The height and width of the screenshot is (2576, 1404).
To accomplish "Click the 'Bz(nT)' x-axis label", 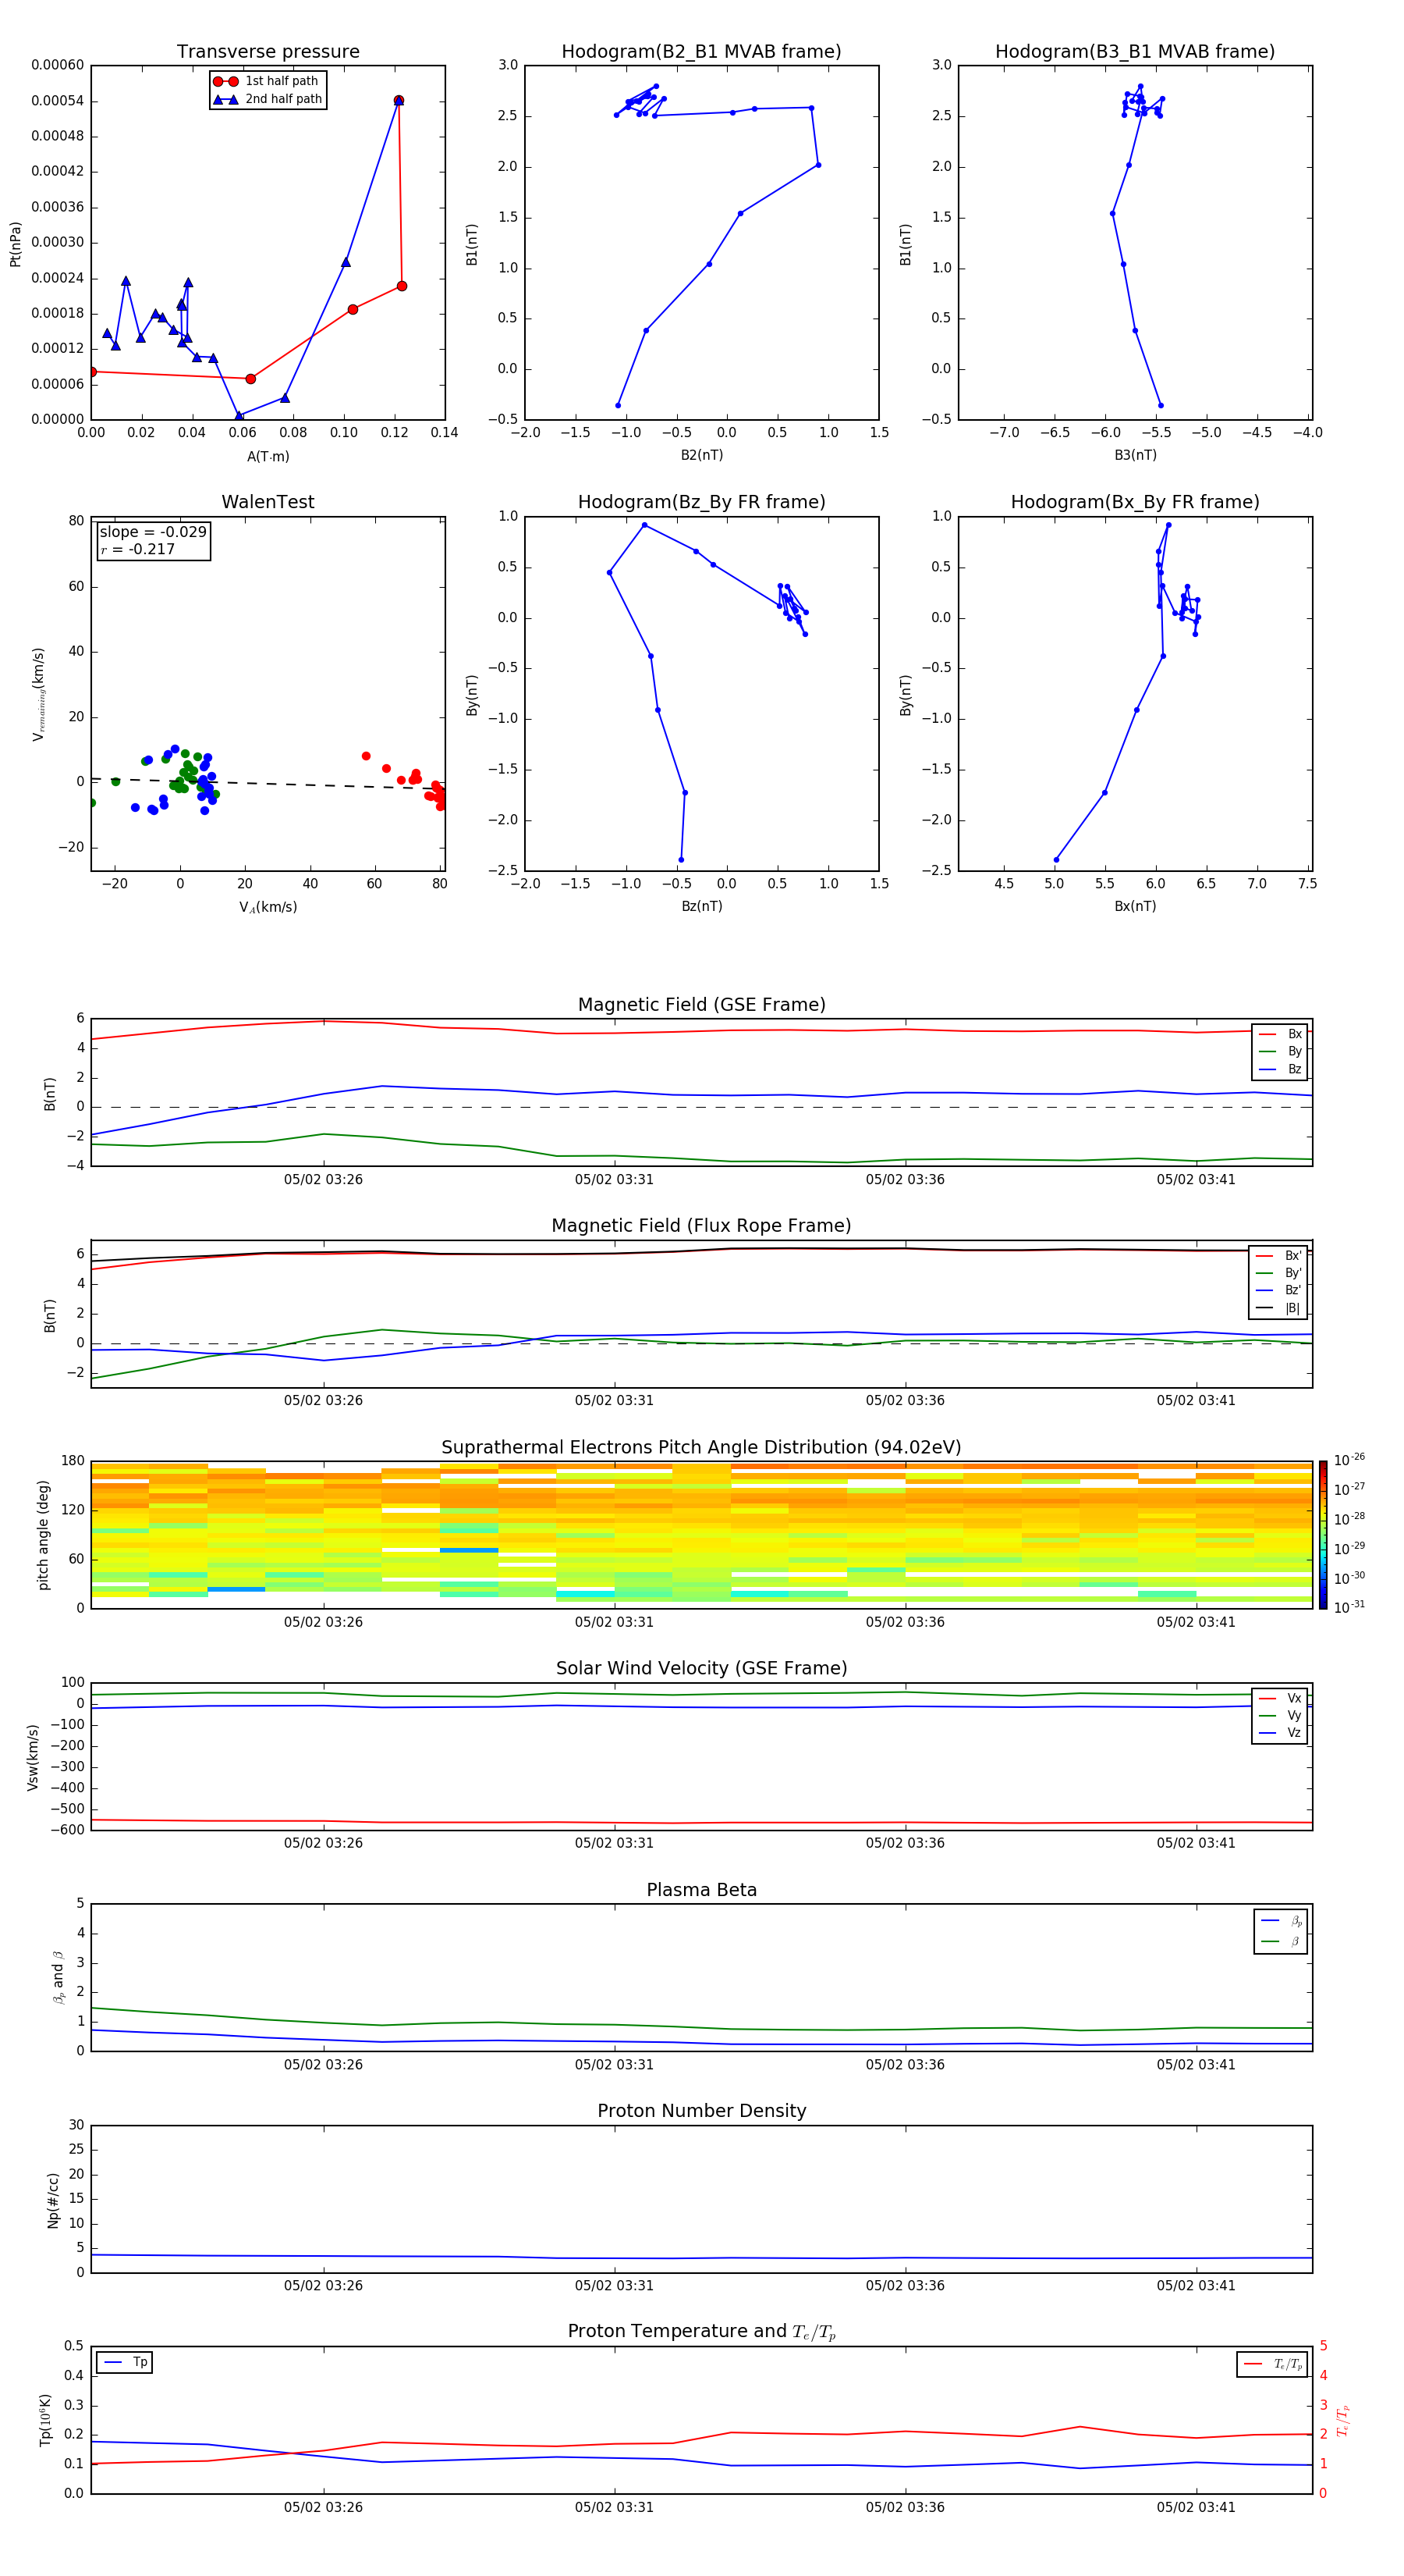I will [x=701, y=906].
